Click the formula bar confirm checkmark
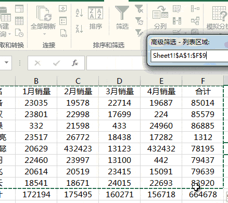This screenshot has width=228, height=203. pyautogui.click(x=57, y=63)
